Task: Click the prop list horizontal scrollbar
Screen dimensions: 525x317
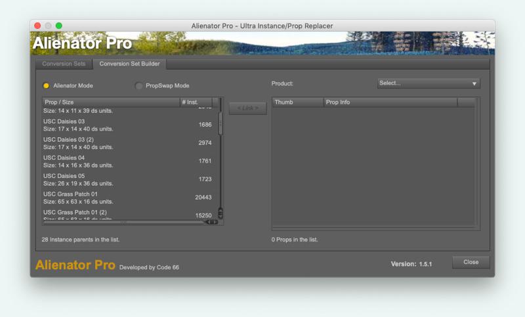Action: pos(123,222)
